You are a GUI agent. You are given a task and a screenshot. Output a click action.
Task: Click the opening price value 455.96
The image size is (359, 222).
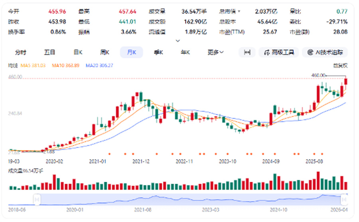[57, 11]
